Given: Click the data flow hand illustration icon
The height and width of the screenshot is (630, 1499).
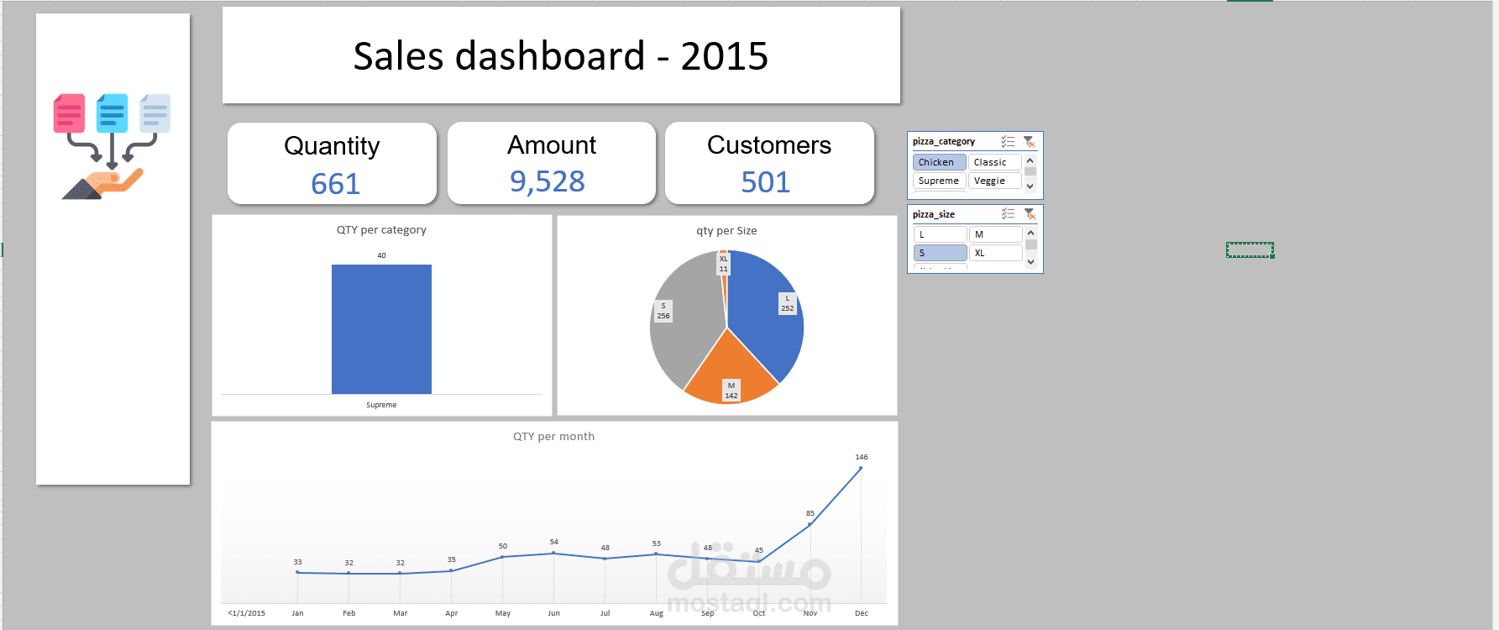Looking at the screenshot, I should pos(112,146).
